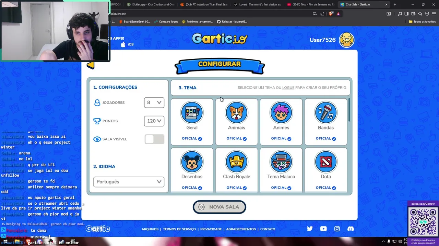Click the Gartic footer logo
The height and width of the screenshot is (246, 439).
(98, 229)
